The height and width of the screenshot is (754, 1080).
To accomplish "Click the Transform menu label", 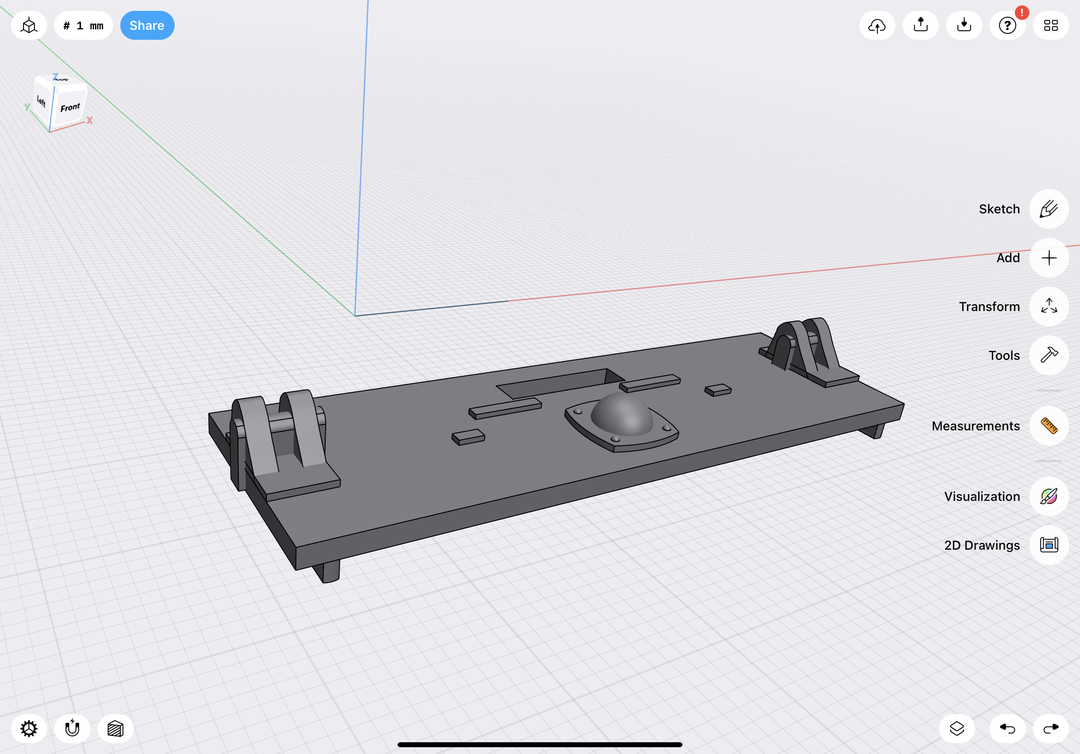I will pyautogui.click(x=989, y=306).
